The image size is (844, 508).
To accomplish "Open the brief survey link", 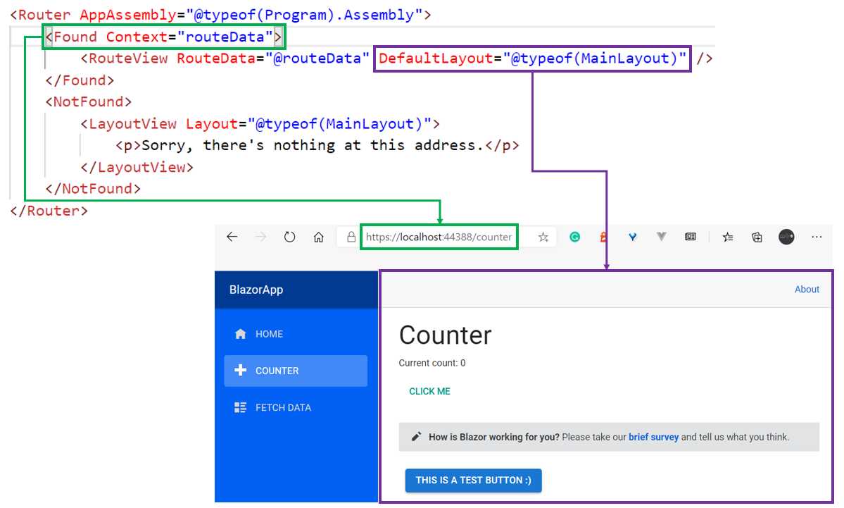I will tap(653, 437).
